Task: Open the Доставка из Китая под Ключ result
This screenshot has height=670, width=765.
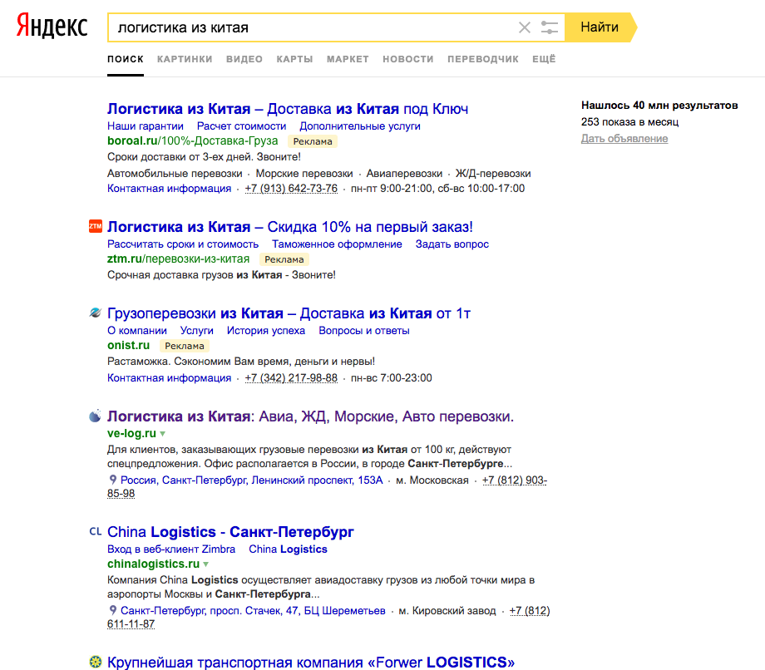Action: tap(288, 109)
